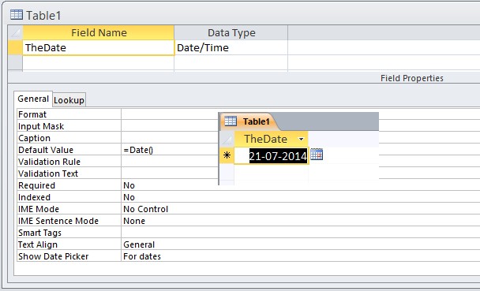This screenshot has height=291, width=480.
Task: Select the empty second row selector
Action: coord(15,62)
